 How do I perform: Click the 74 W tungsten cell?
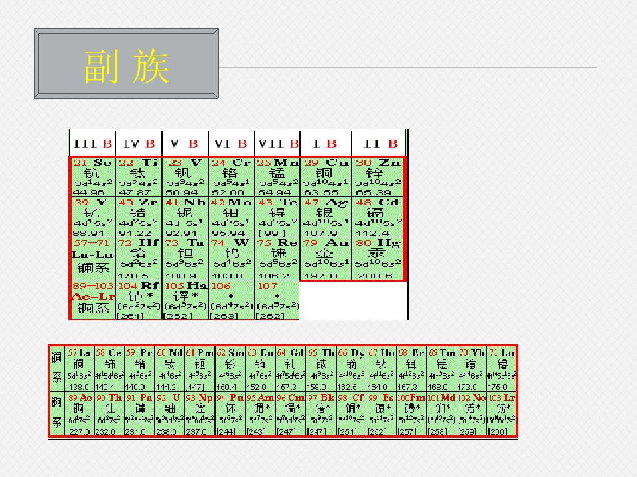[231, 259]
